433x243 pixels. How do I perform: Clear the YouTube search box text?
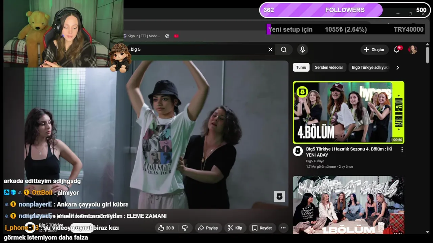point(270,50)
